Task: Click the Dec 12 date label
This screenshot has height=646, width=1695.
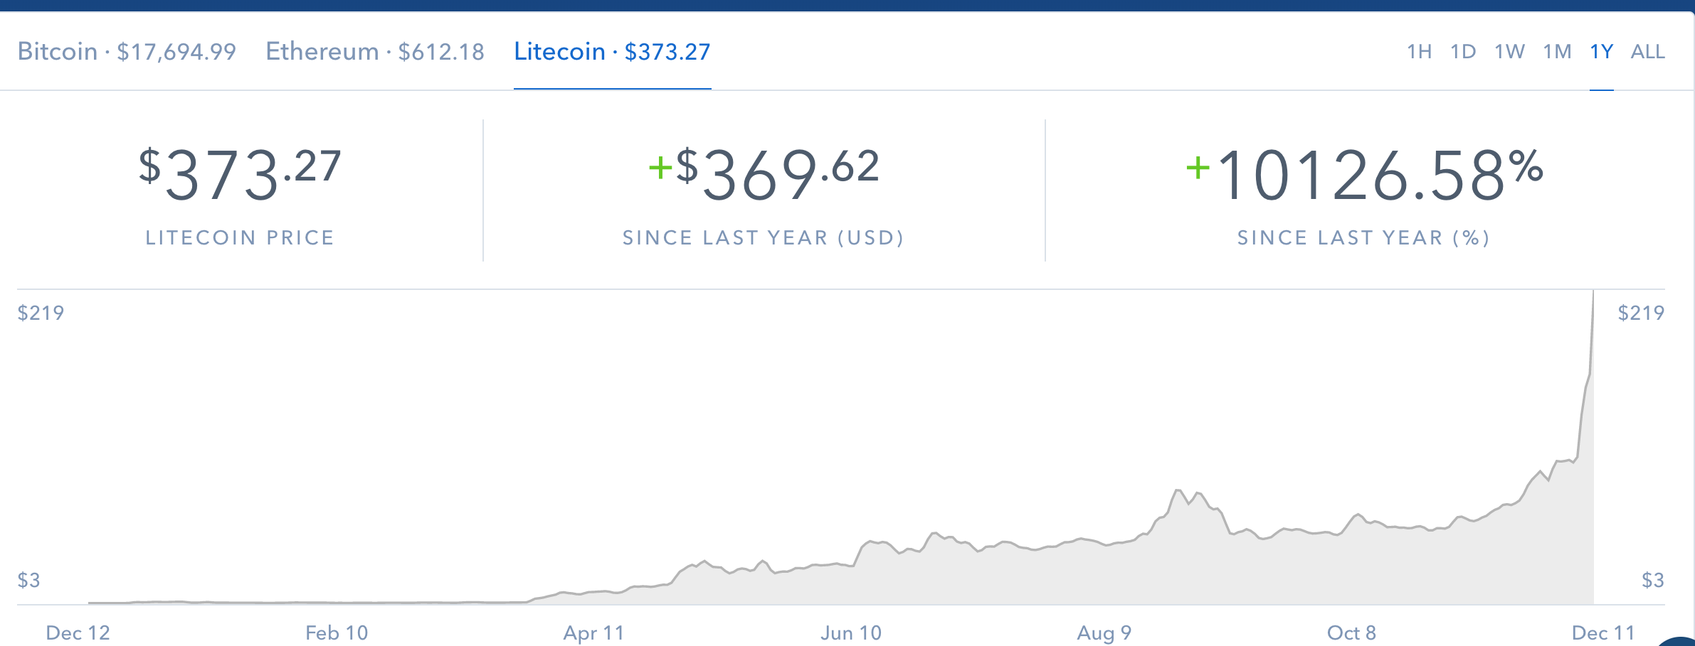Action: point(78,632)
